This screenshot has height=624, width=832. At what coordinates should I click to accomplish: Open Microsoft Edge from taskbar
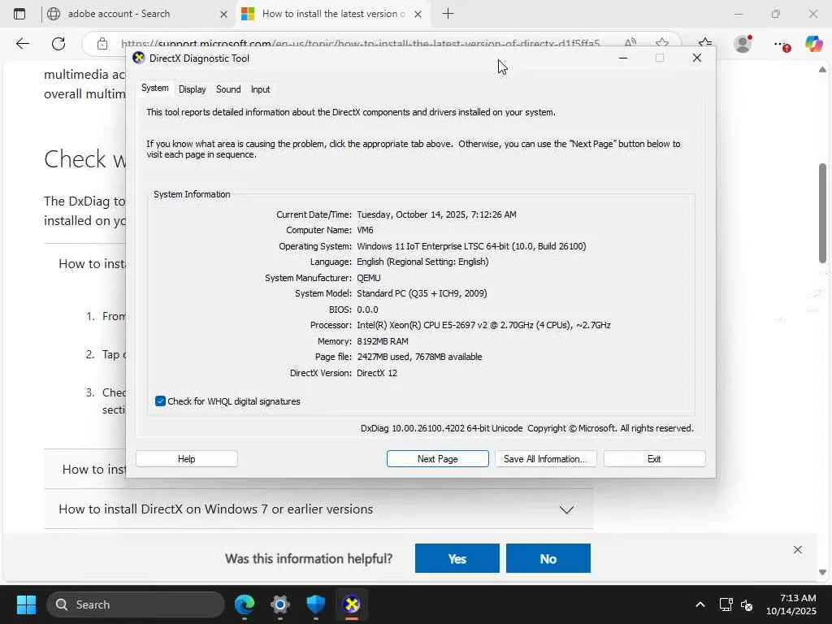click(x=245, y=604)
